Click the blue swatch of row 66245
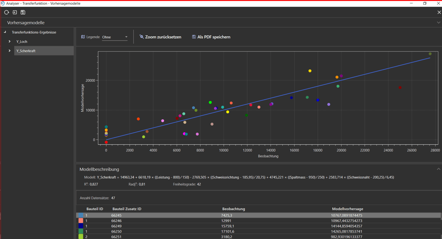442x239 pixels. click(x=81, y=215)
